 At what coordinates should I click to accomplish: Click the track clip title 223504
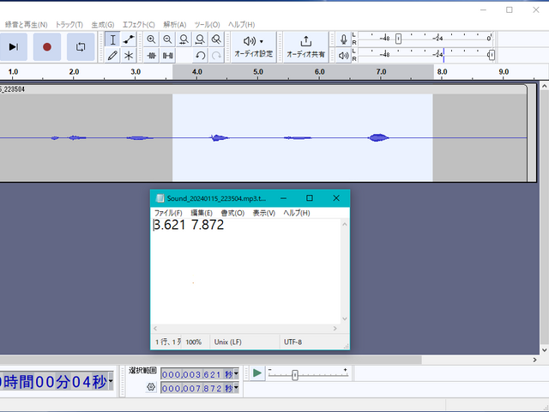click(x=13, y=89)
